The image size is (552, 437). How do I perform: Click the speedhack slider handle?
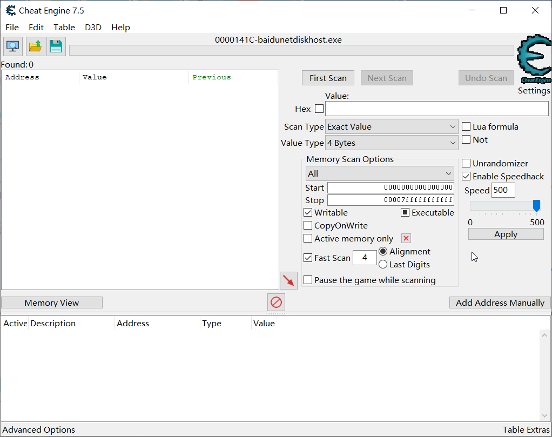tap(536, 206)
